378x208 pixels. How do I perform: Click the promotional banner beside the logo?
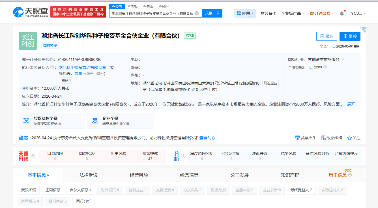tap(78, 12)
